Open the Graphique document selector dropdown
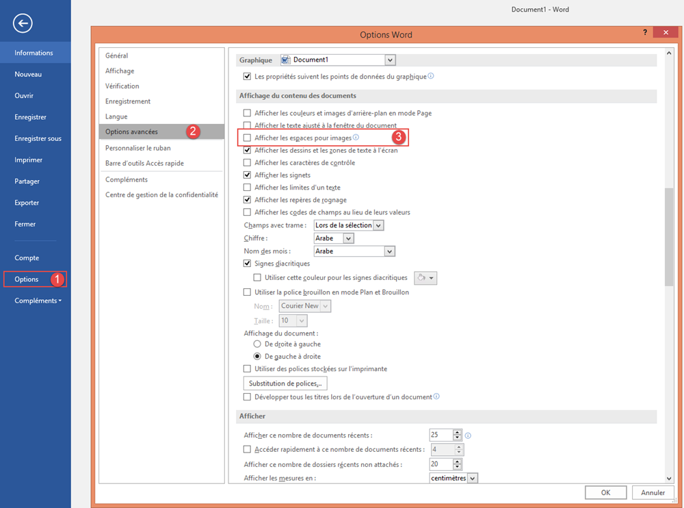 click(390, 60)
